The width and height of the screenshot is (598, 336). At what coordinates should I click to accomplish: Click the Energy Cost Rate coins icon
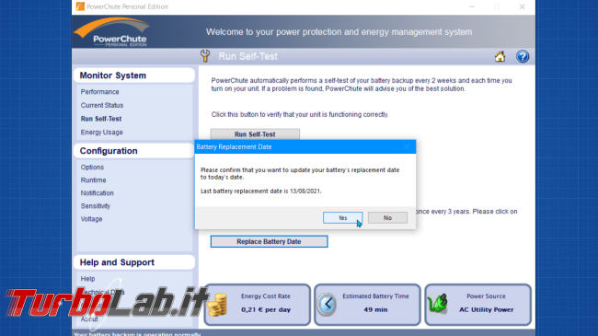217,305
